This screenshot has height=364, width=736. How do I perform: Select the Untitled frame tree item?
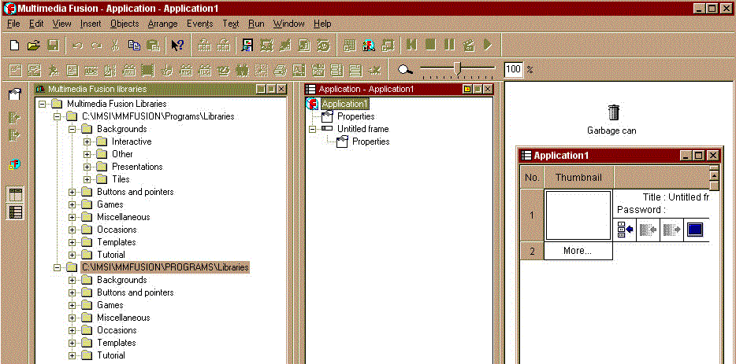coord(362,129)
